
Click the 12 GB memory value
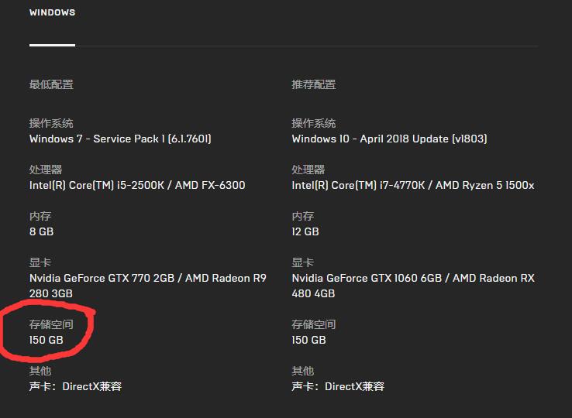305,231
